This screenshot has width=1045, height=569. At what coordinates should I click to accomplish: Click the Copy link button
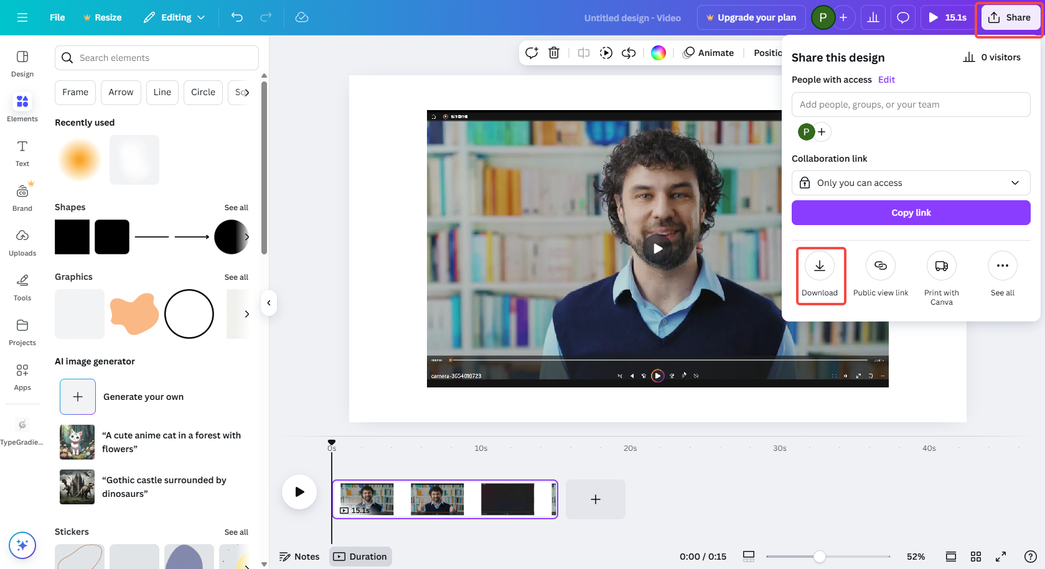tap(911, 212)
